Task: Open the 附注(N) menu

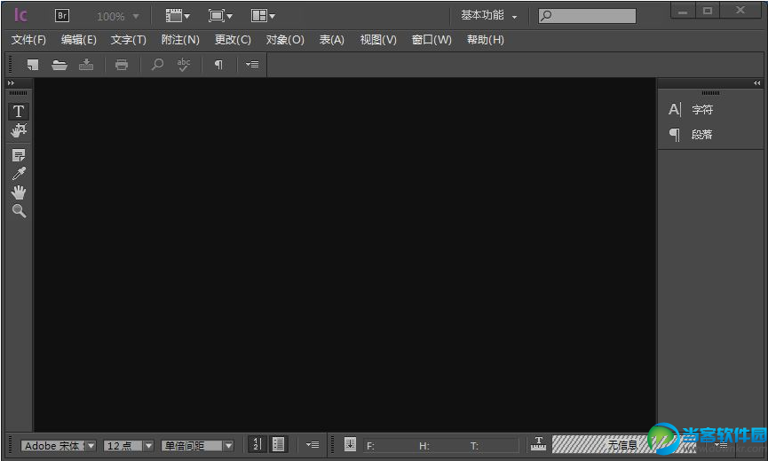Action: (180, 40)
